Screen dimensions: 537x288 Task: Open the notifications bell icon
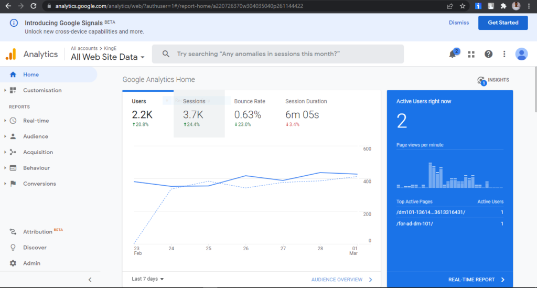tap(453, 54)
